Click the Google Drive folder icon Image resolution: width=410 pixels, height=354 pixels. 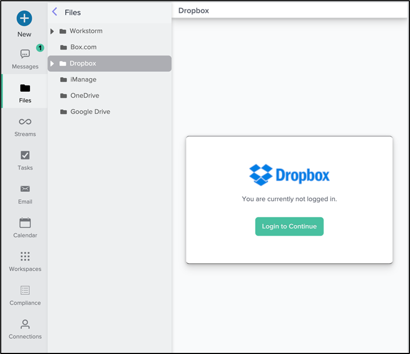coord(64,112)
